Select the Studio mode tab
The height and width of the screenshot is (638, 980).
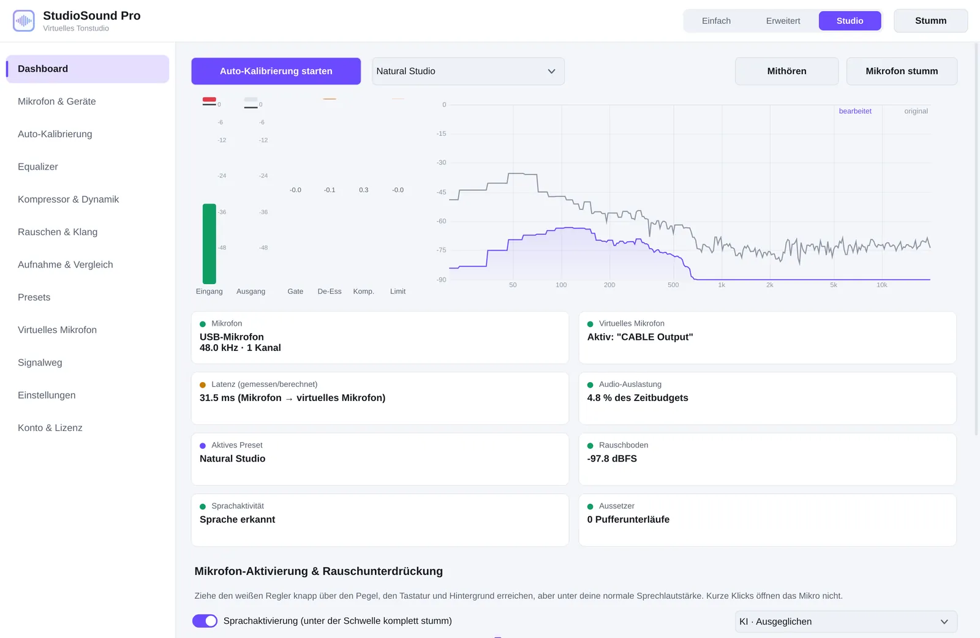(x=850, y=21)
